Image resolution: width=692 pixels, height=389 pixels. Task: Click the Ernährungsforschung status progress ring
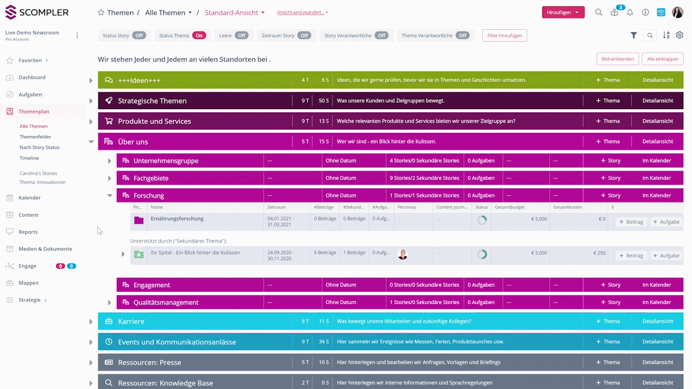click(481, 220)
